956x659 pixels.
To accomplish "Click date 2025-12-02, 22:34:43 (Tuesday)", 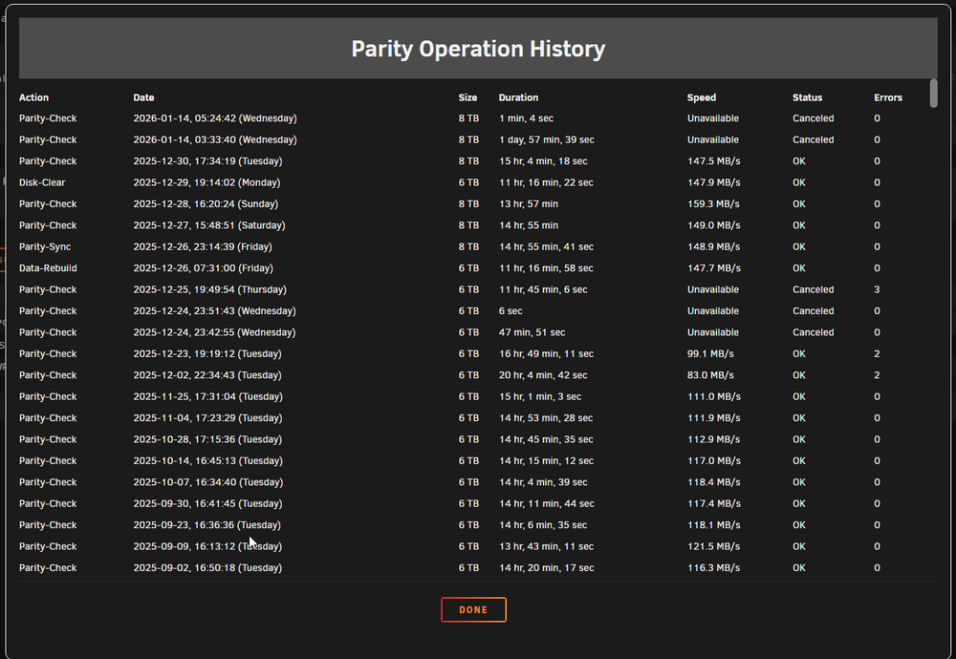I will click(207, 375).
